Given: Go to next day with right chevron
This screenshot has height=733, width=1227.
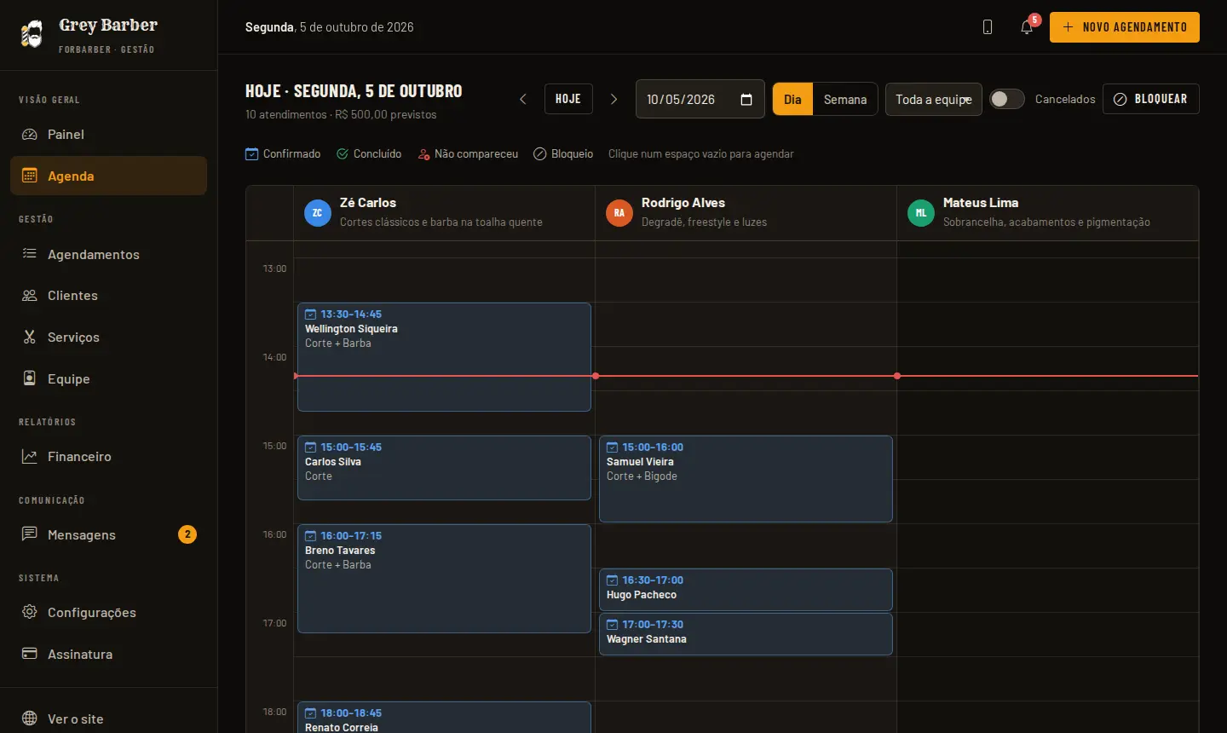Looking at the screenshot, I should (613, 100).
